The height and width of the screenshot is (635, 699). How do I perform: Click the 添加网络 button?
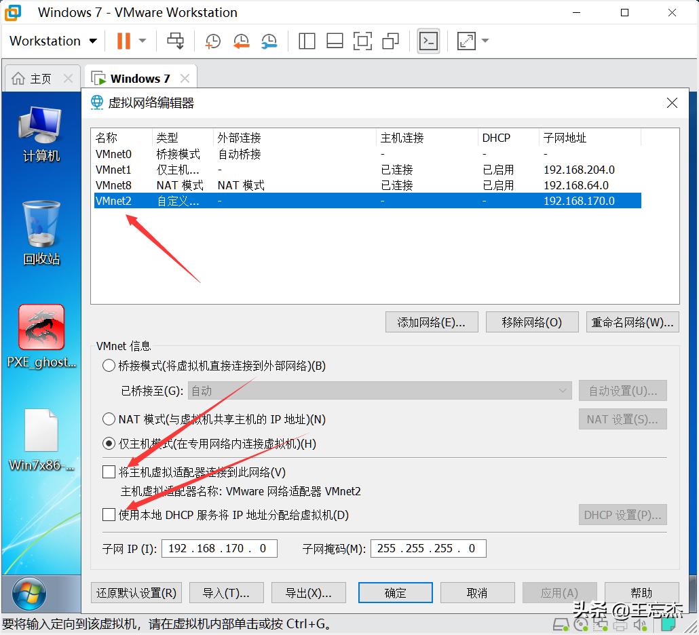point(431,322)
